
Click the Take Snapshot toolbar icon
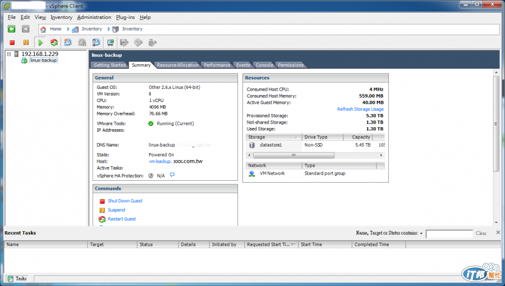(68, 42)
